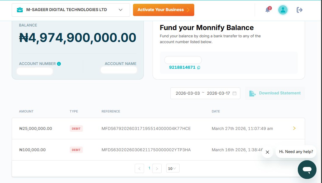Click date March 27th 2026, 11:07:49 am

tap(242, 129)
